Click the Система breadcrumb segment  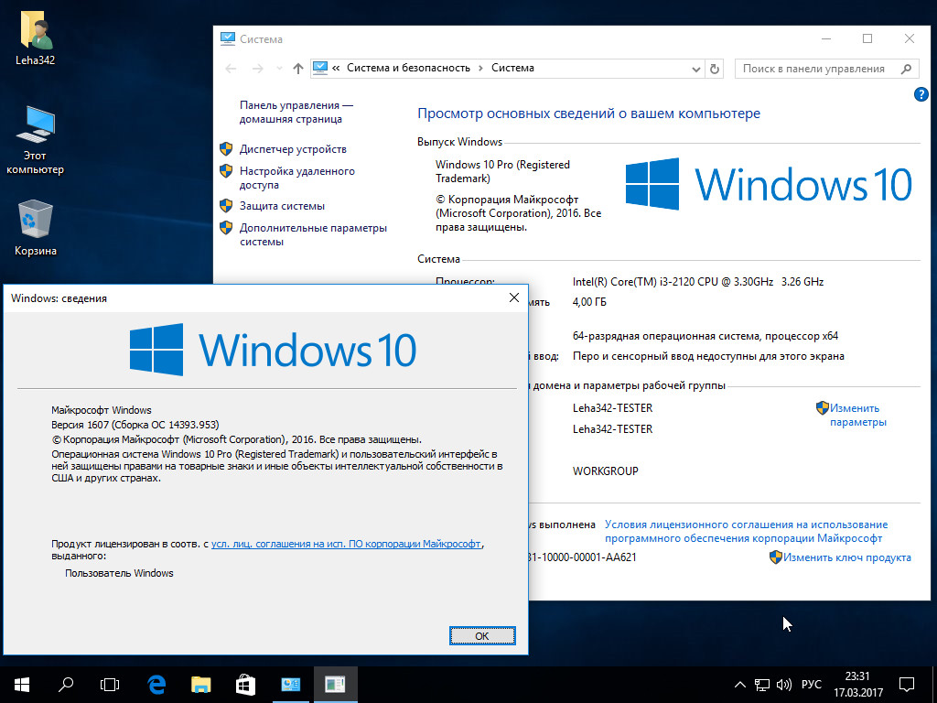pos(512,68)
